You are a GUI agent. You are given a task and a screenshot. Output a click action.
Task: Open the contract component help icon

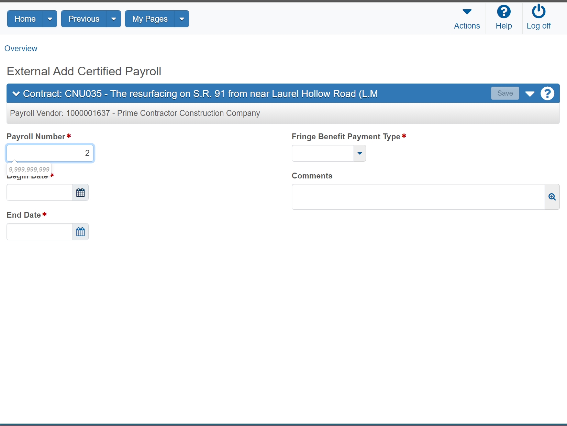click(547, 94)
